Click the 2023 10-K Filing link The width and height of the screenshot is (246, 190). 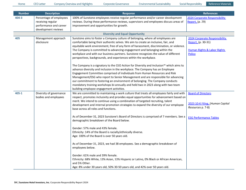[x=198, y=104]
